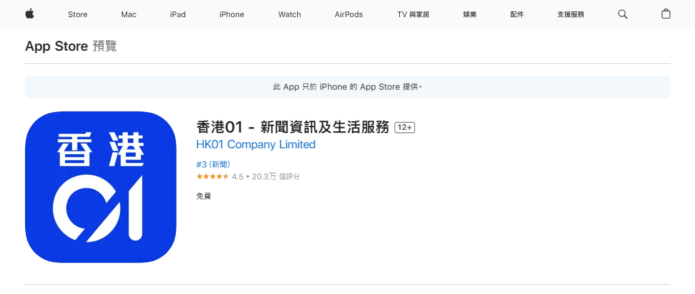The image size is (695, 294).
Task: Open the Mac menu
Action: pyautogui.click(x=128, y=15)
